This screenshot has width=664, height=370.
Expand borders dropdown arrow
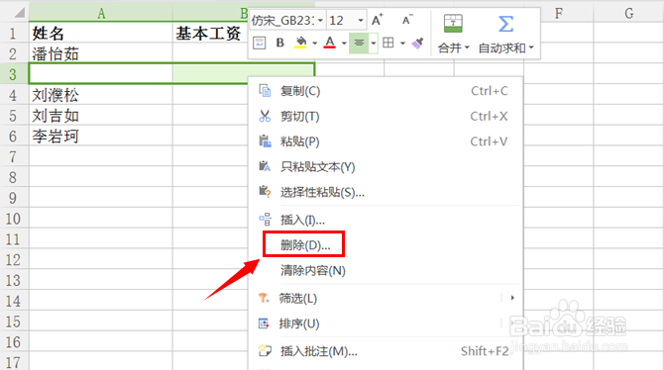(402, 44)
